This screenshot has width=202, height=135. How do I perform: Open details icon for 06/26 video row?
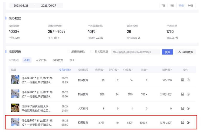click(x=182, y=80)
